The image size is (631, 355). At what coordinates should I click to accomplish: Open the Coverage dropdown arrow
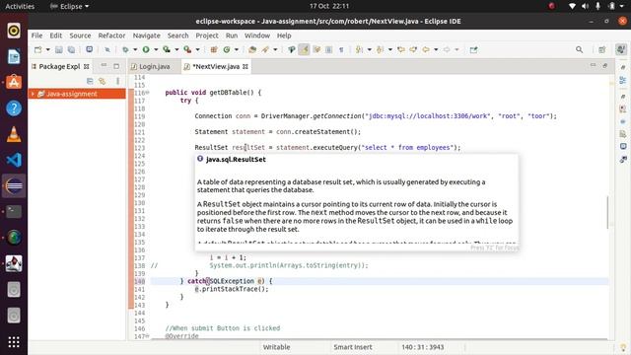pos(176,49)
